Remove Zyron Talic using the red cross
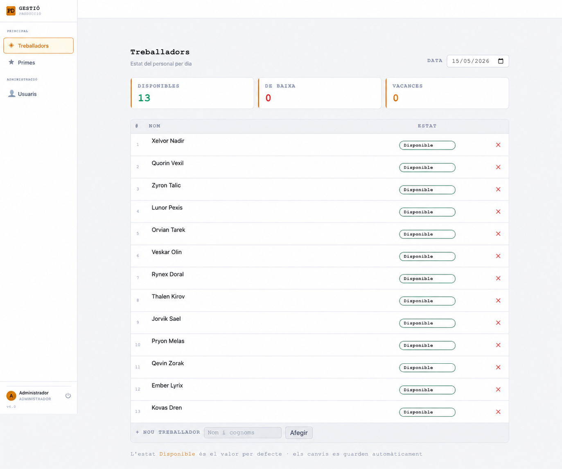 [498, 189]
